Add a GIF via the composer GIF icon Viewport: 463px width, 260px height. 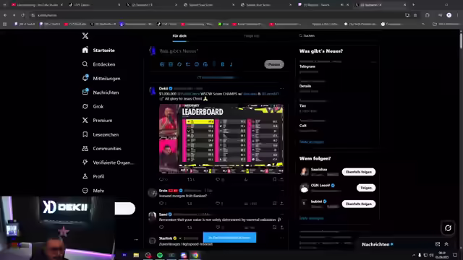coord(171,64)
